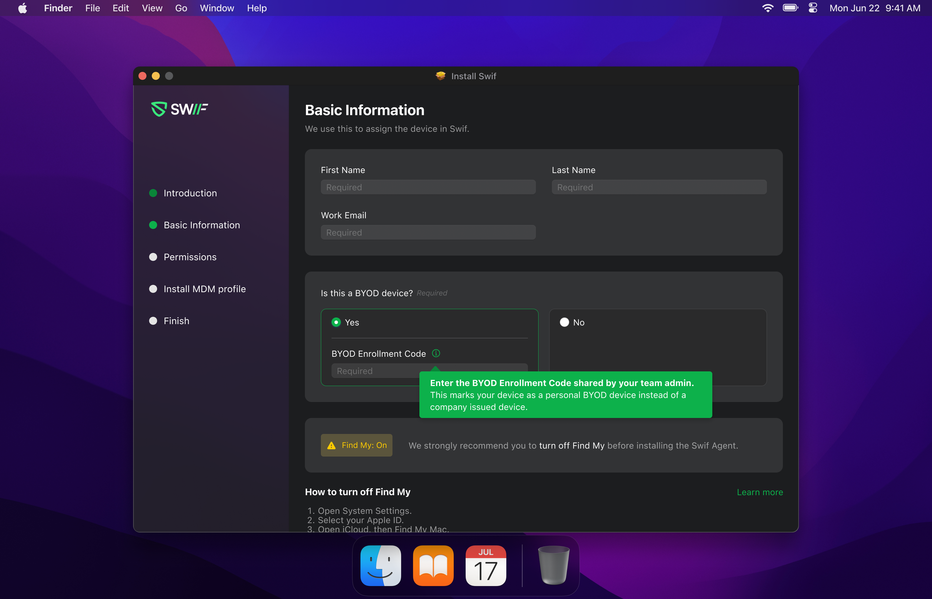The image size is (932, 599).
Task: Select Yes for the BYOD device question
Action: tap(336, 322)
